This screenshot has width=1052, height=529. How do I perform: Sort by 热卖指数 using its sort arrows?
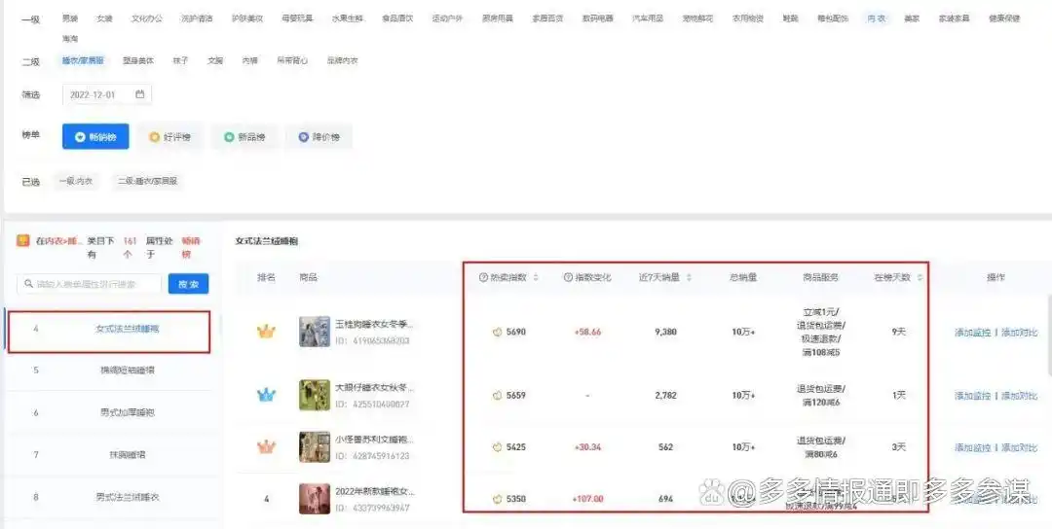pos(536,277)
